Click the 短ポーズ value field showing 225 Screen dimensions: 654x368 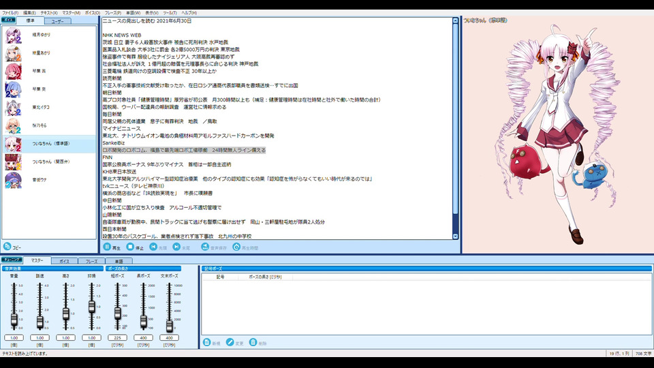tap(117, 337)
